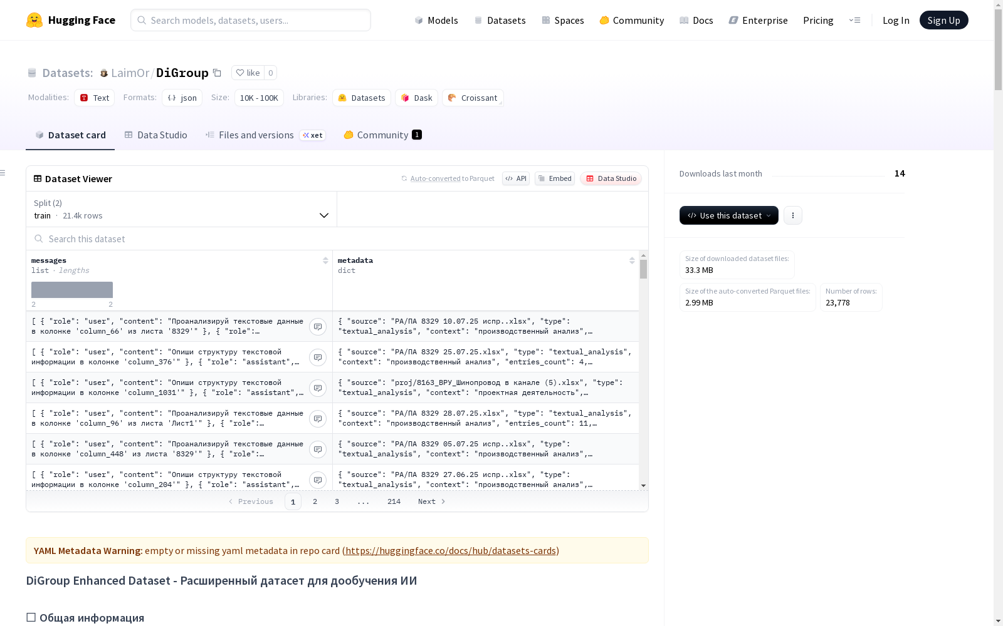Open Data Studio from the viewer header
This screenshot has width=1003, height=626.
point(611,178)
